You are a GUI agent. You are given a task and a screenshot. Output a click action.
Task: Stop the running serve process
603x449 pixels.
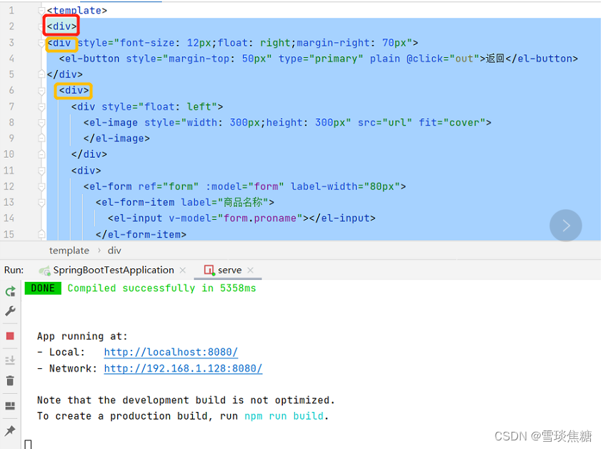coord(11,336)
